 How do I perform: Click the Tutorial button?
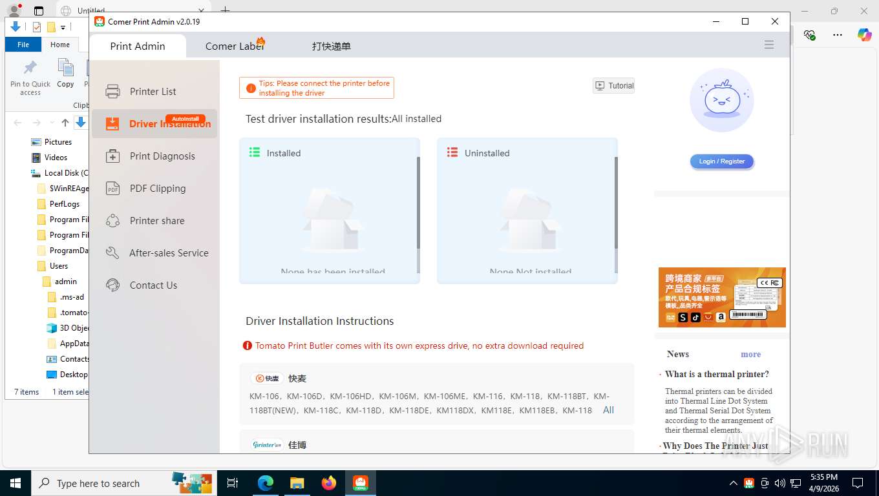coord(614,85)
